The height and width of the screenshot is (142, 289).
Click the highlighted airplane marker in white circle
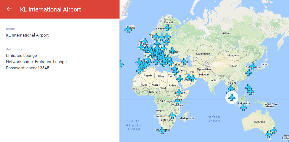(x=232, y=98)
